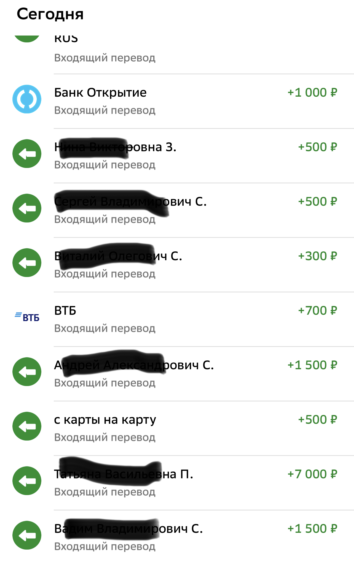This screenshot has height=584, width=354.
Task: Click green arrow icon by Андрей Александрович С.
Action: [x=27, y=372]
